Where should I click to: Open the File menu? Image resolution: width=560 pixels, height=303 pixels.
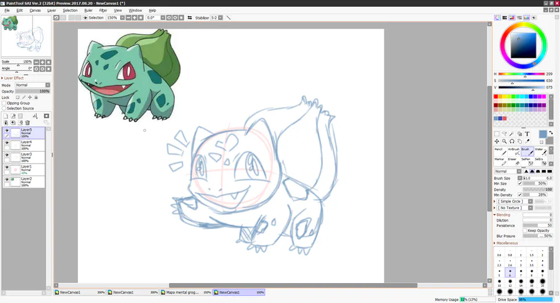pos(7,11)
